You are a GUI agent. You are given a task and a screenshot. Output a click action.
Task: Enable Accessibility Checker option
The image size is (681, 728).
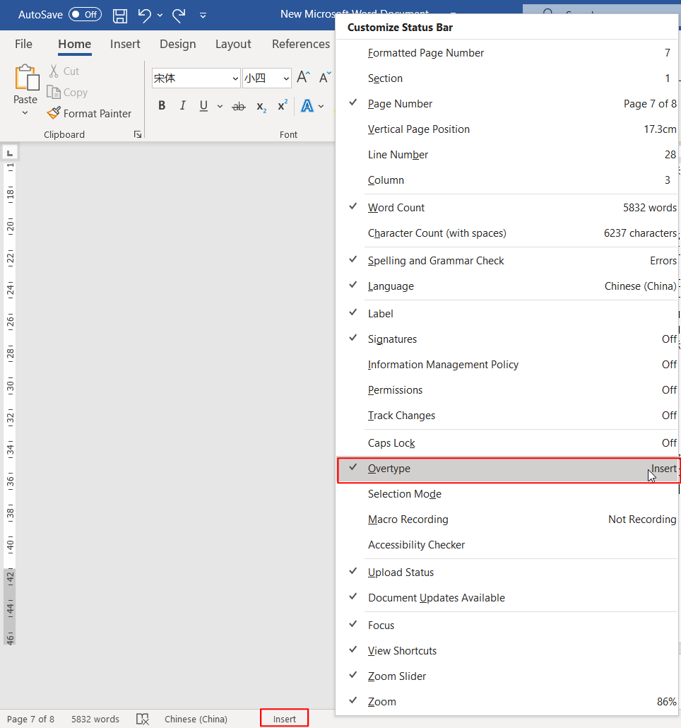click(507, 545)
